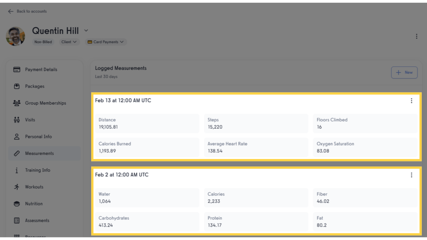Screen dimensions: 427x240
Task: Open the Feb 2 entry options menu
Action: tap(411, 175)
